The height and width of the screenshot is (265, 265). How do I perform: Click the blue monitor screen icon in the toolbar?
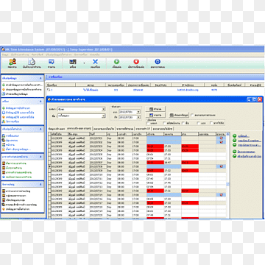point(52,62)
